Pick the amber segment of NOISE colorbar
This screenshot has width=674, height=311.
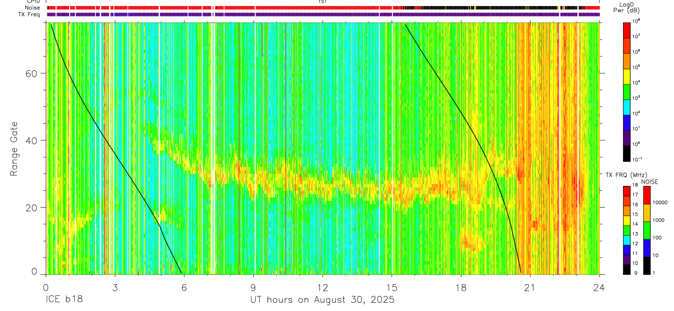[647, 213]
